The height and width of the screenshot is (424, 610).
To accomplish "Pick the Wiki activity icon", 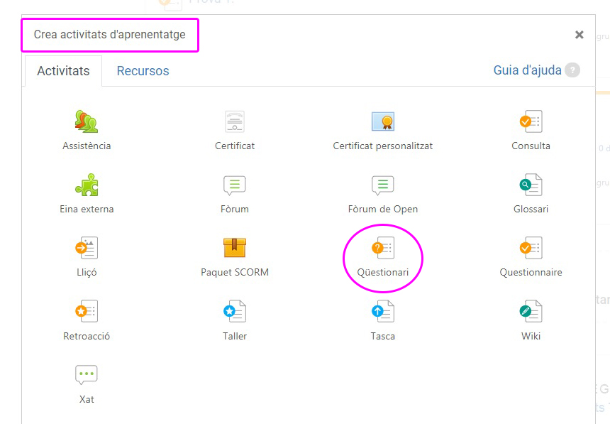I will pyautogui.click(x=531, y=311).
